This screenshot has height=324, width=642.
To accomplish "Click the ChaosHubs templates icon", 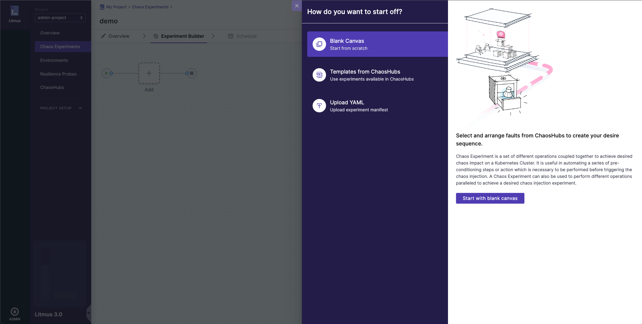I will tap(319, 75).
